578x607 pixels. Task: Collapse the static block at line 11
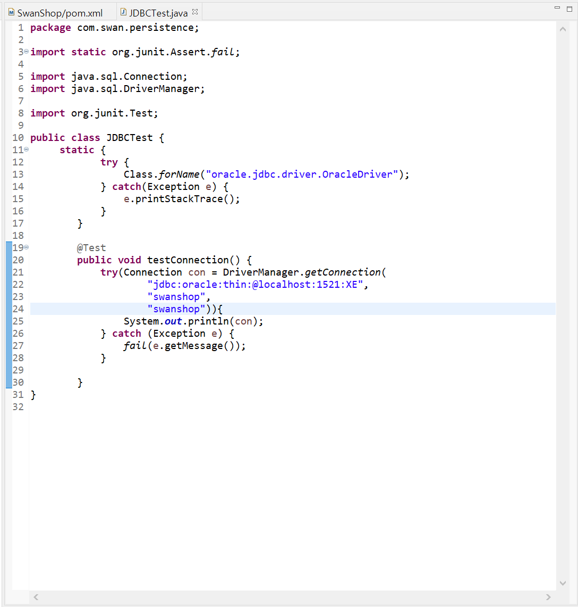(26, 149)
